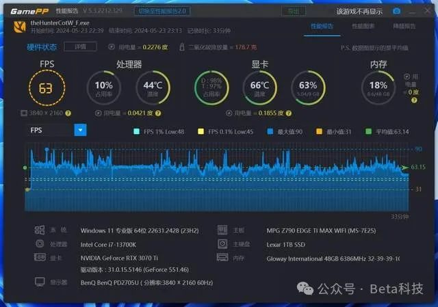Screen dimensions: 438x307
Task: Click the GPU 63% video memory gauge
Action: [x=308, y=88]
